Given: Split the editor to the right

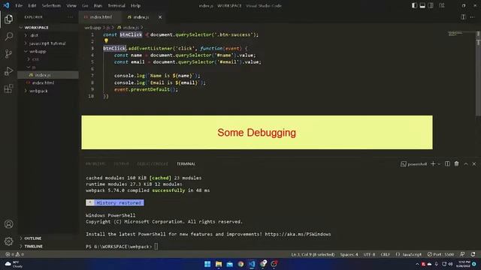Looking at the screenshot, I should click(463, 17).
